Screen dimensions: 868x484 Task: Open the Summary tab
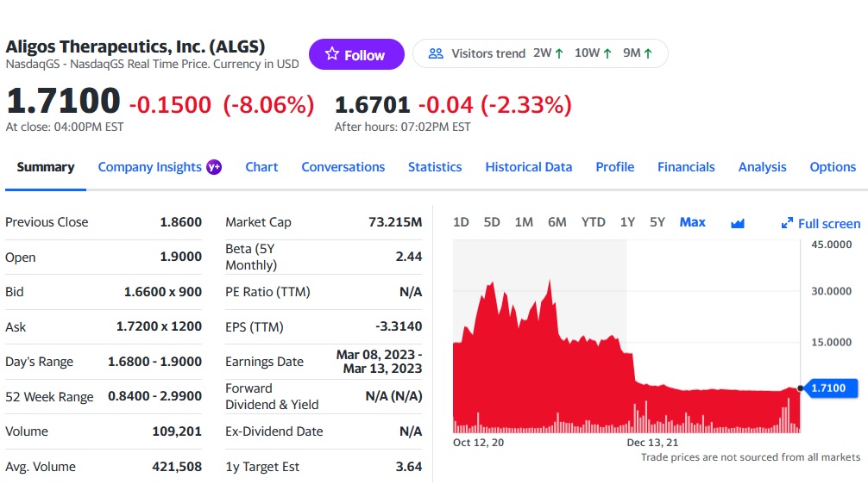tap(46, 167)
